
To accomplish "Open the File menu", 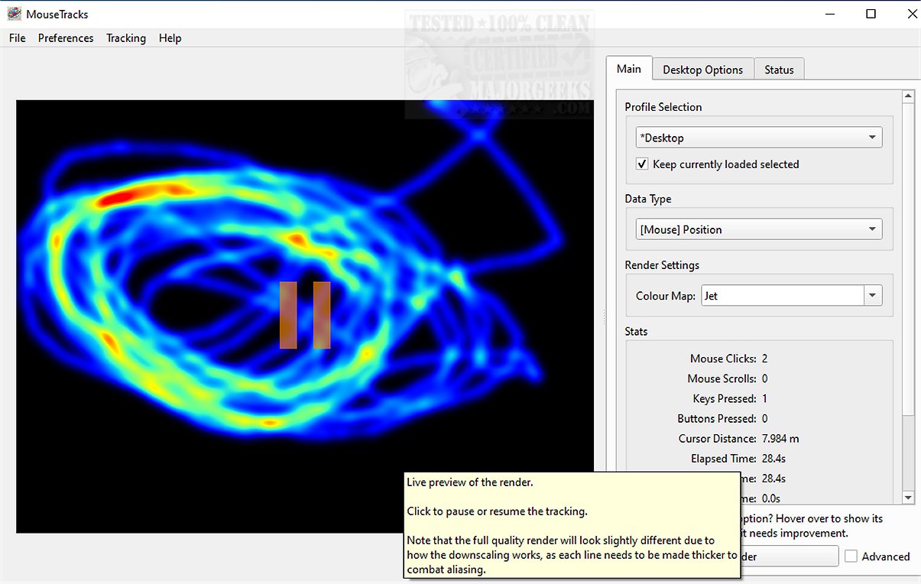I will click(x=17, y=38).
